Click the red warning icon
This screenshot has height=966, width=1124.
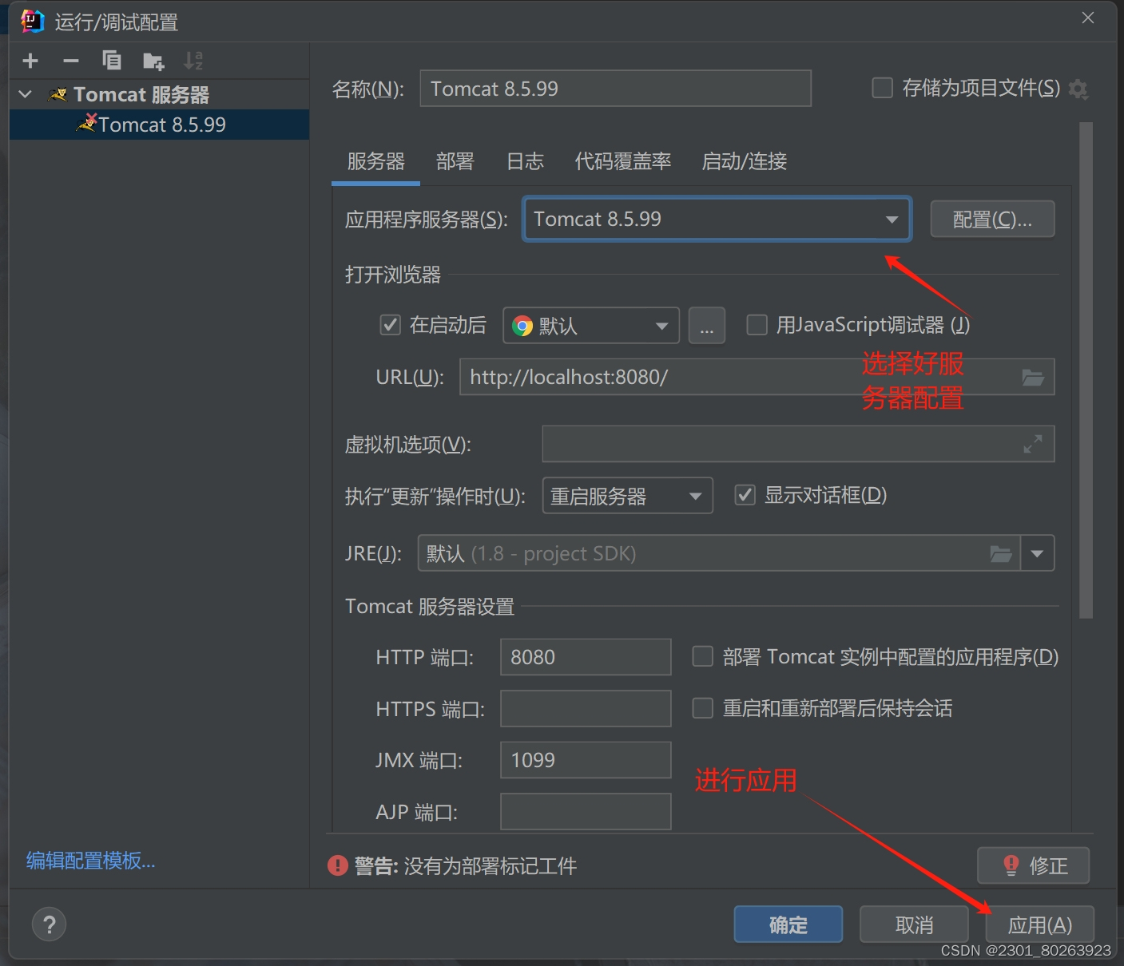(337, 865)
